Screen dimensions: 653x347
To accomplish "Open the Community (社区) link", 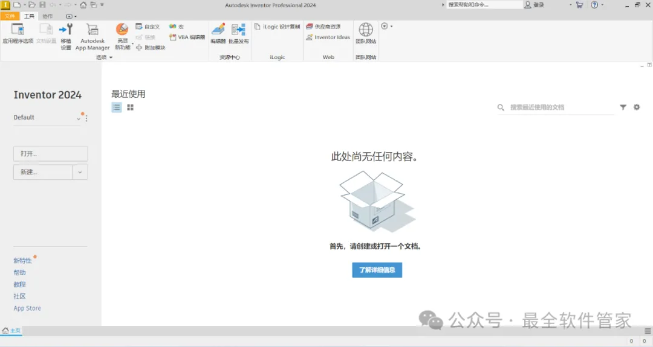I will 19,296.
